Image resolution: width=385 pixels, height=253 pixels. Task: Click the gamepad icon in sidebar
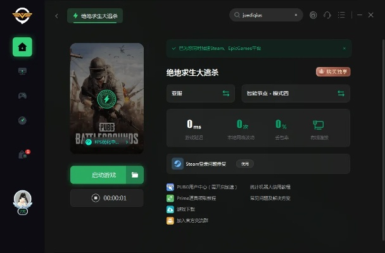tap(22, 96)
